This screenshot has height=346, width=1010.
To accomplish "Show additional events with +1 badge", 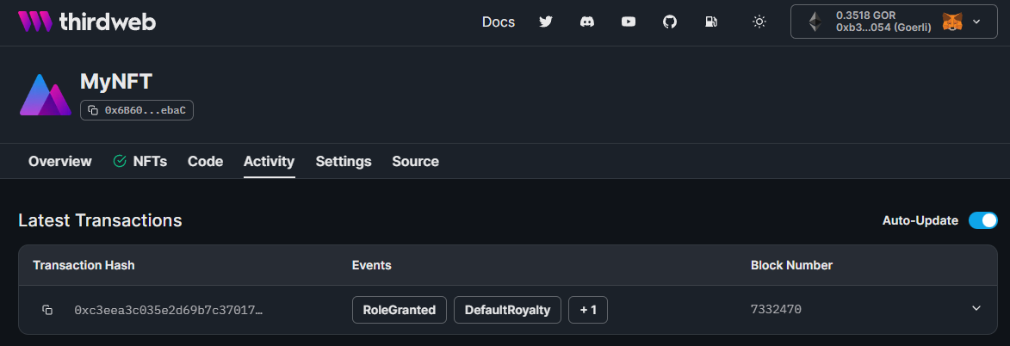I will [588, 310].
